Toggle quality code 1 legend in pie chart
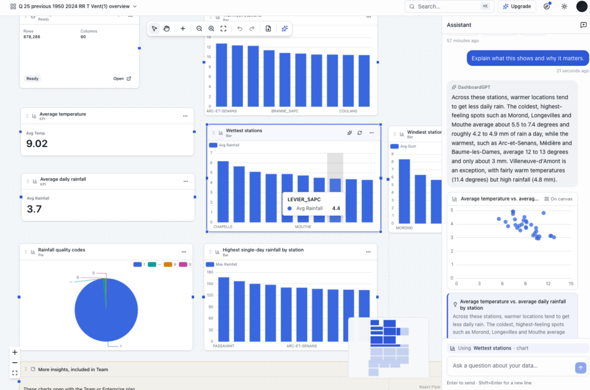This screenshot has width=590, height=390. 139,265
